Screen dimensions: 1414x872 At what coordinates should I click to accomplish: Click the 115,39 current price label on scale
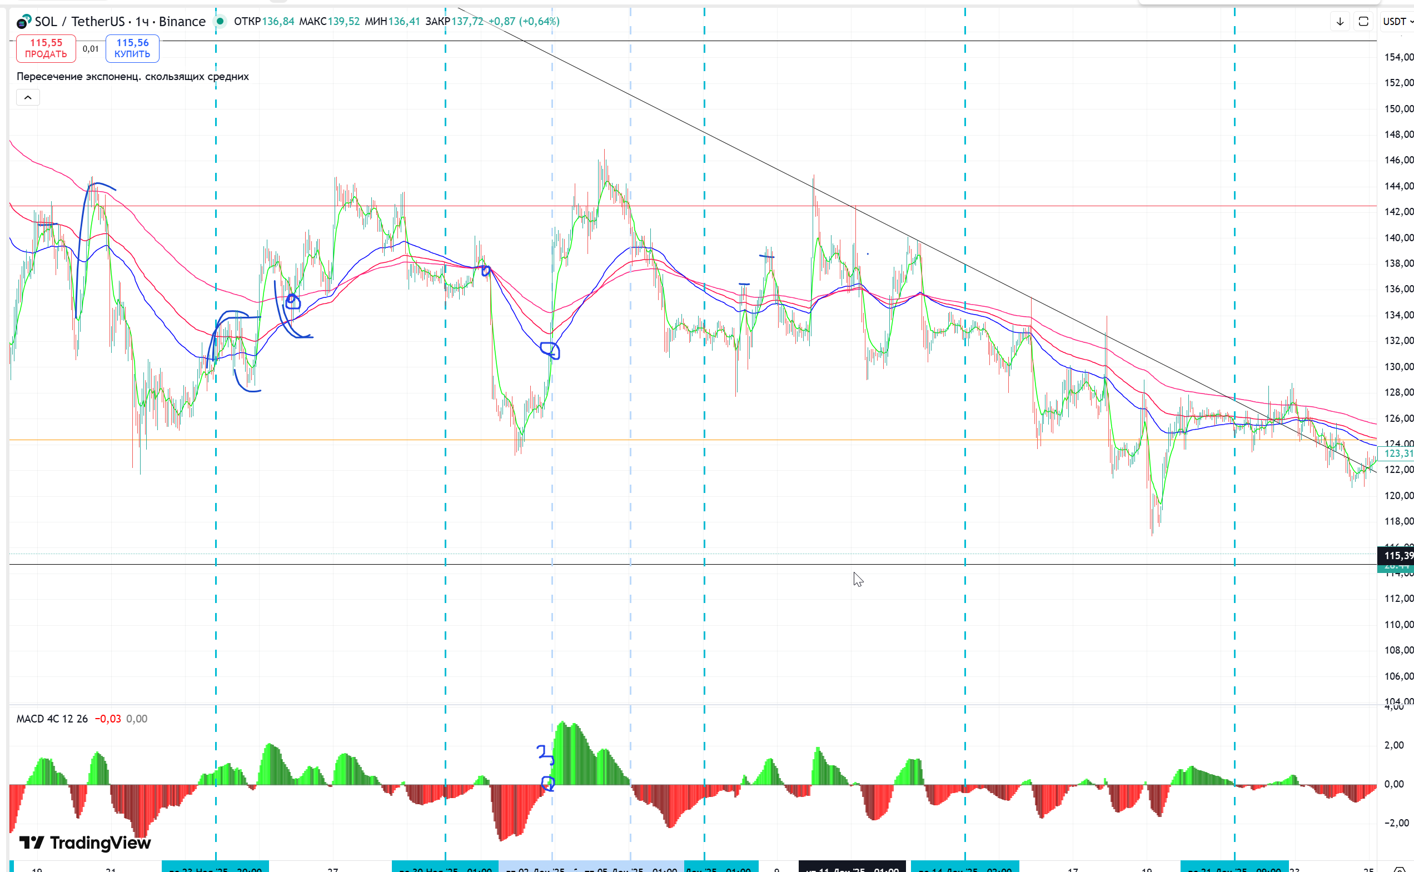tap(1397, 555)
